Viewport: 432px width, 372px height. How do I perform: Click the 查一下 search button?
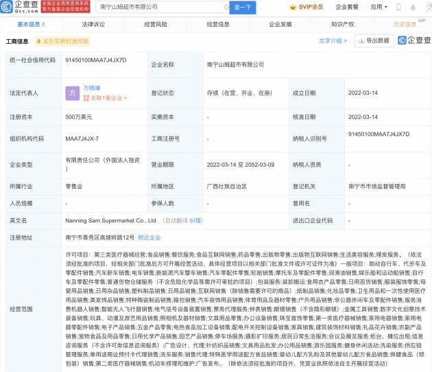coord(243,8)
